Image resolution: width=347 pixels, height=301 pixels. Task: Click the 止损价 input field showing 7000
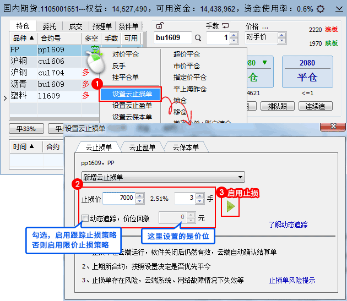coord(118,198)
